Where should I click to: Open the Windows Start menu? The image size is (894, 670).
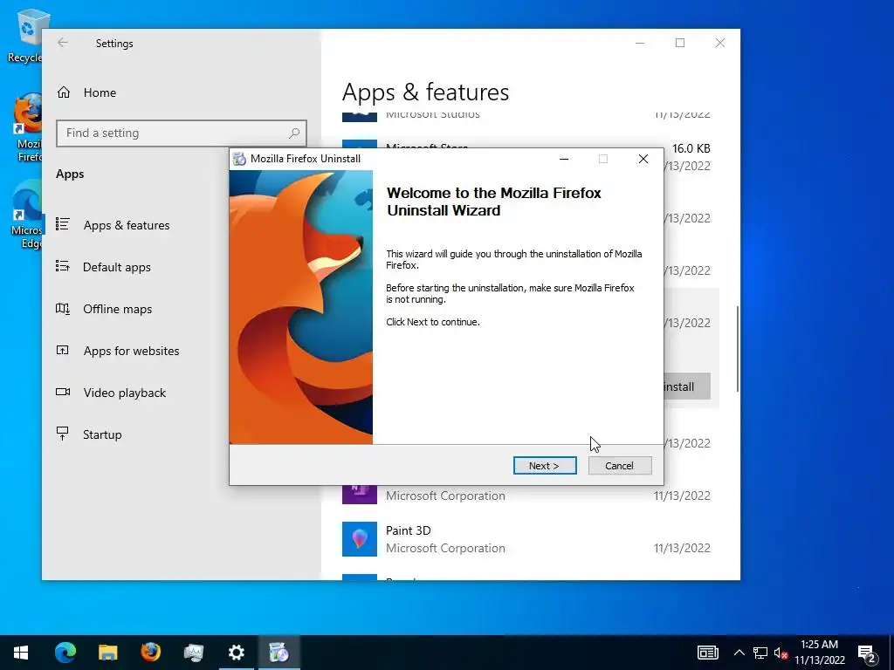(21, 653)
